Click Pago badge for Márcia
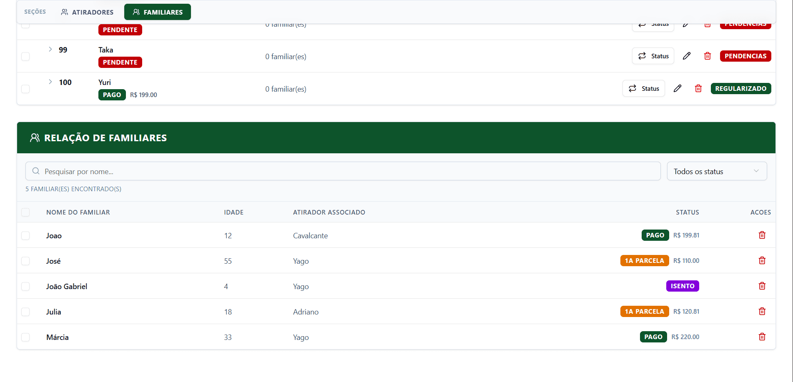The width and height of the screenshot is (793, 382). (x=653, y=337)
